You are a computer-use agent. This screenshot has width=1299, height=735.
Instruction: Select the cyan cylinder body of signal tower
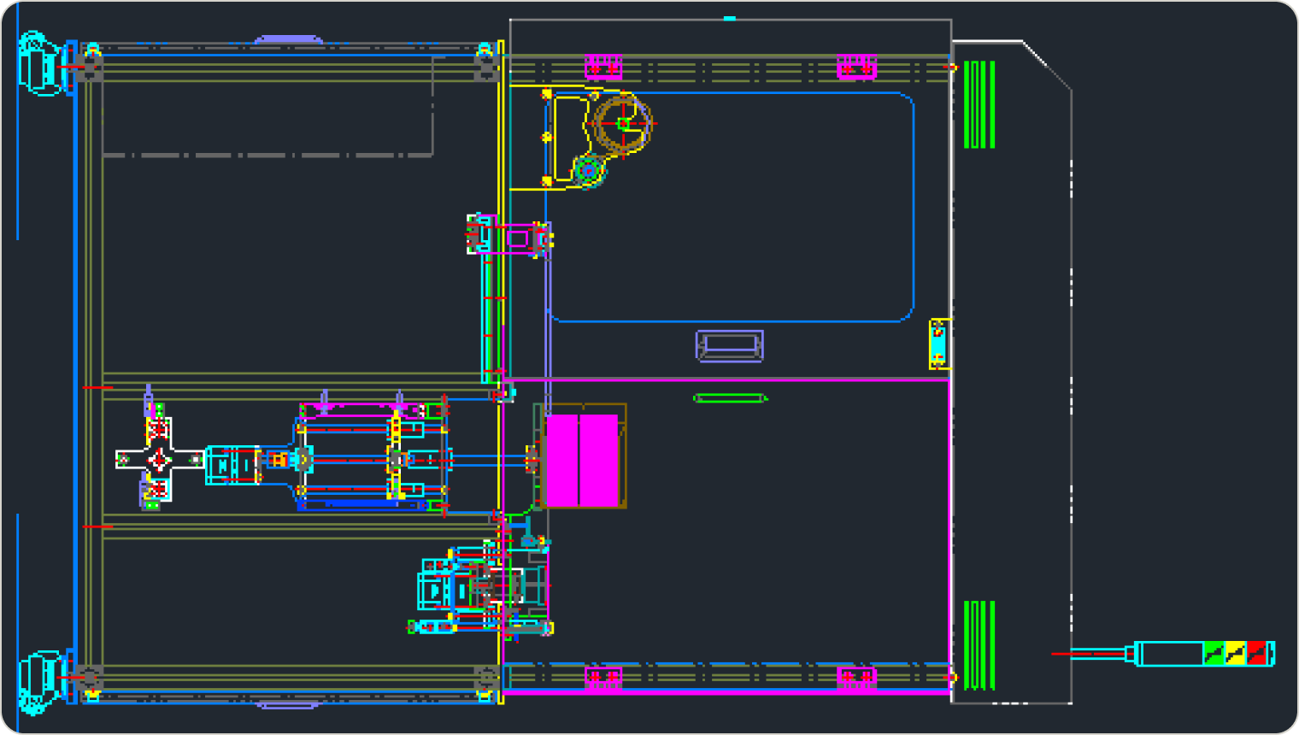pyautogui.click(x=1168, y=654)
